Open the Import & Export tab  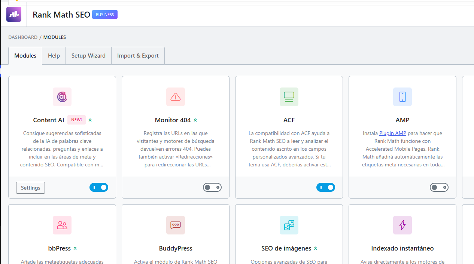[138, 56]
